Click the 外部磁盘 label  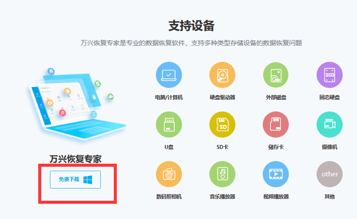pos(276,98)
